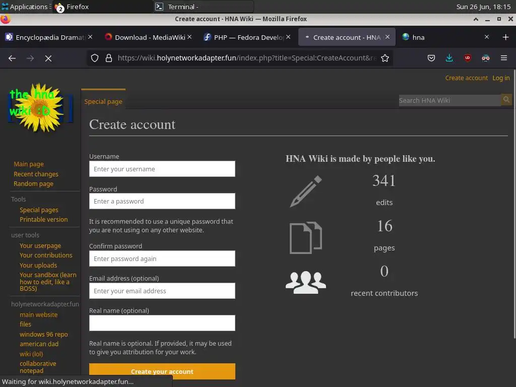Click the Create account top link
The height and width of the screenshot is (387, 516).
click(466, 78)
